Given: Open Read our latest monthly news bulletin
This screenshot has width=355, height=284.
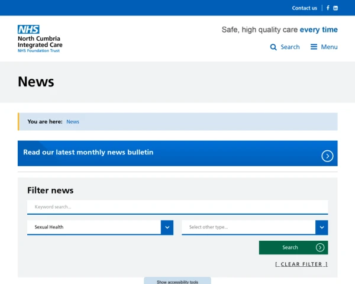Looking at the screenshot, I should coord(177,153).
